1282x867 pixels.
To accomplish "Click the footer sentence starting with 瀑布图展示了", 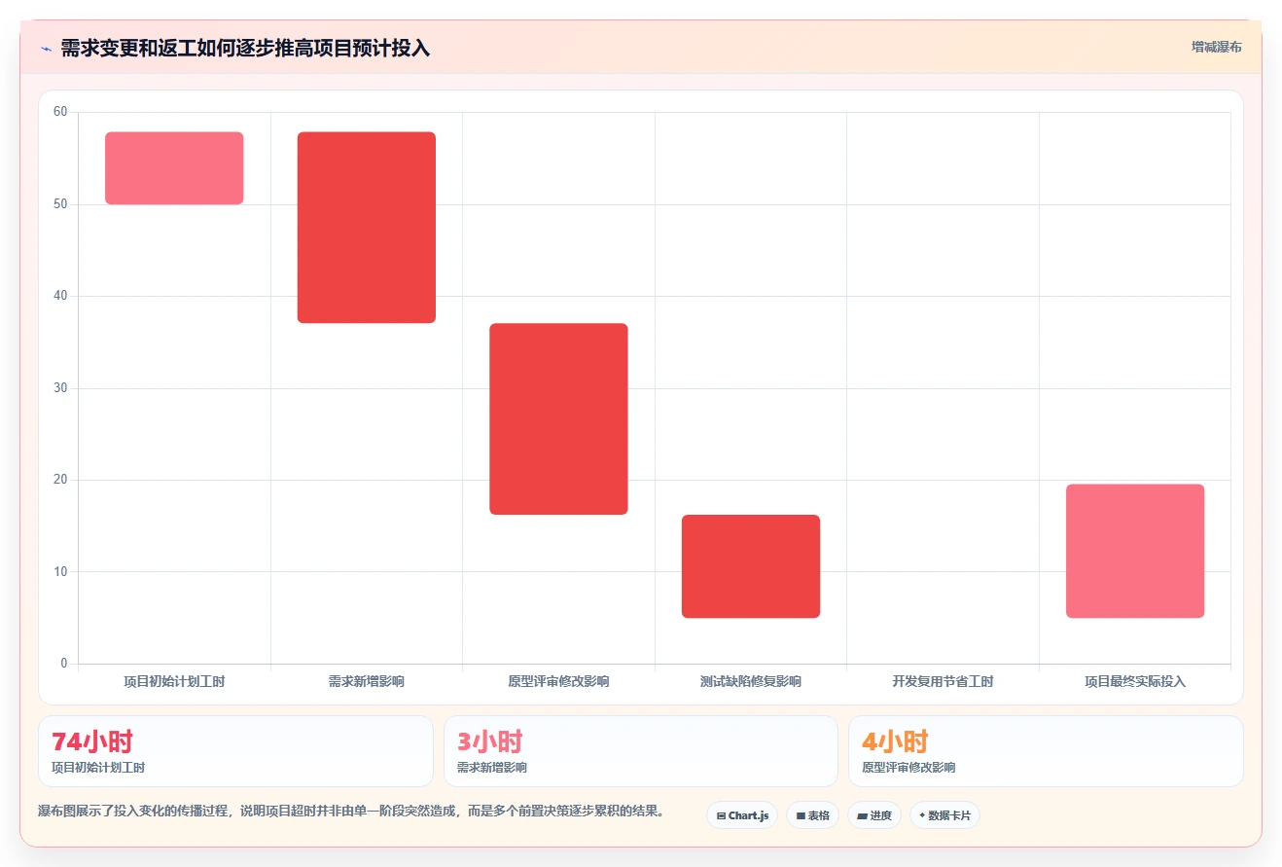I will [351, 811].
